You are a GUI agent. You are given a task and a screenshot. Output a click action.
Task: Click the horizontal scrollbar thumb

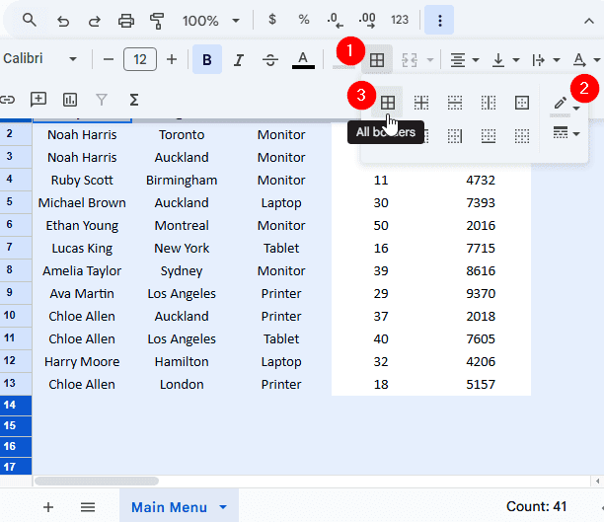pos(97,481)
